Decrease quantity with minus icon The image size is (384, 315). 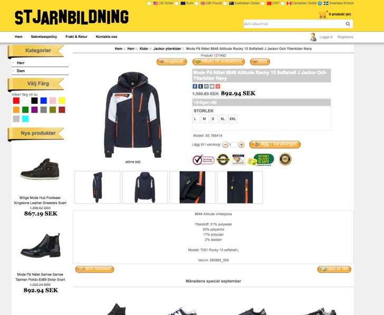pos(225,145)
